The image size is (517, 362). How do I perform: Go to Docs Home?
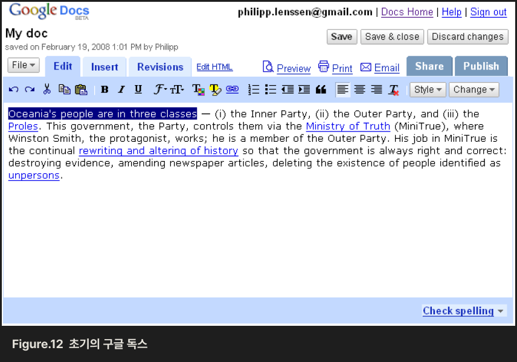[407, 12]
